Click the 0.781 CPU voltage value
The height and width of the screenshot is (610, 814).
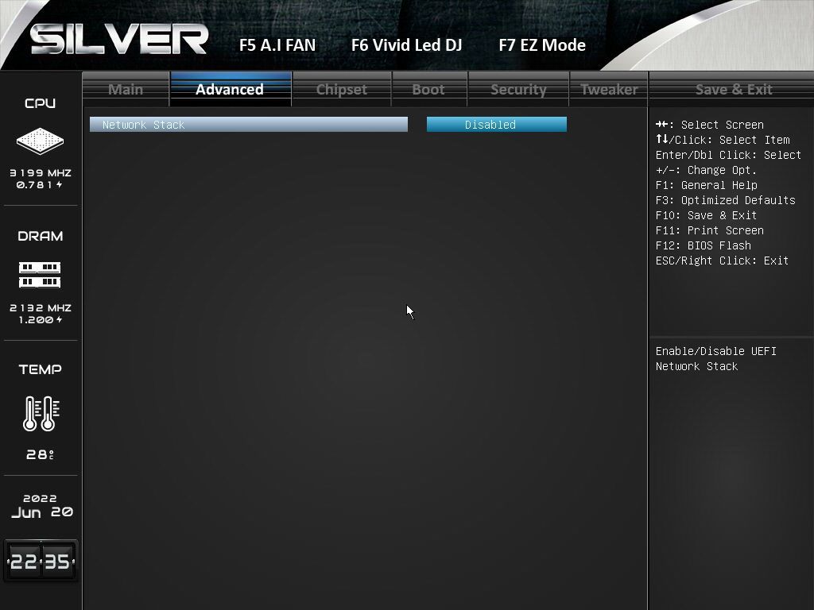[40, 184]
